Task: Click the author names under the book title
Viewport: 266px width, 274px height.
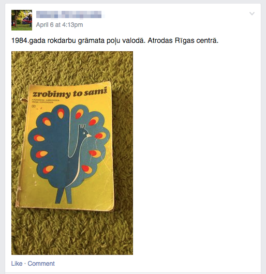Action: click(x=46, y=101)
